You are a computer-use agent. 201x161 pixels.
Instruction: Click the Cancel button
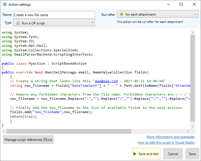coord(173,154)
